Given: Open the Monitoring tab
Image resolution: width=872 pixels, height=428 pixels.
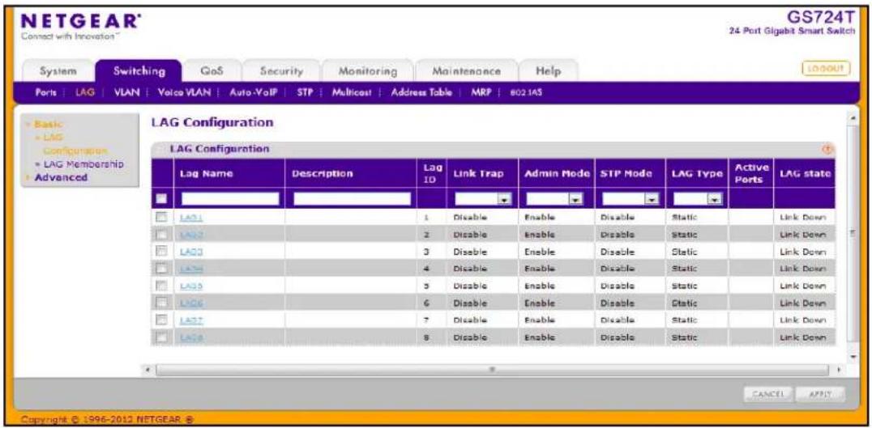Looking at the screenshot, I should click(368, 71).
